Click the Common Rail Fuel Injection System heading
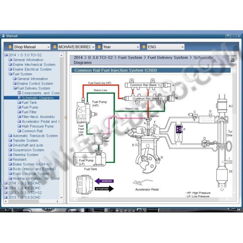Screen dimensions: 243x243 click(x=116, y=70)
